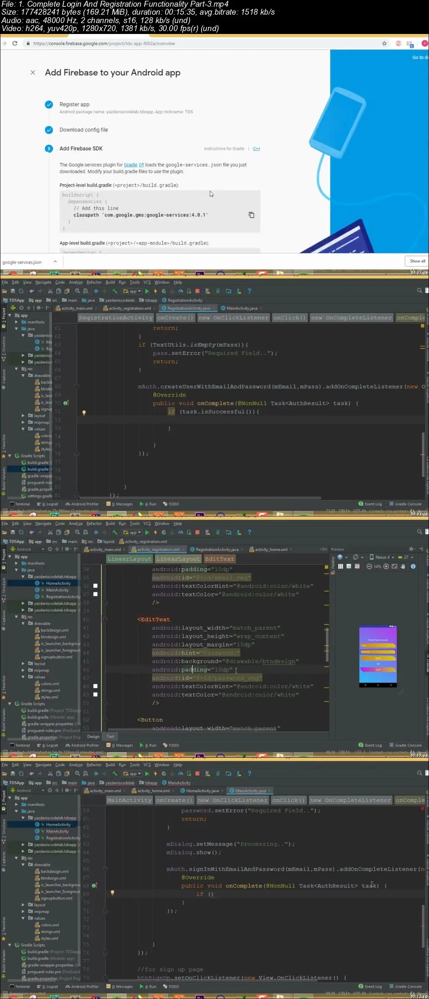This screenshot has width=429, height=999.
Task: Switch to the Design editor tab
Action: coord(93,736)
